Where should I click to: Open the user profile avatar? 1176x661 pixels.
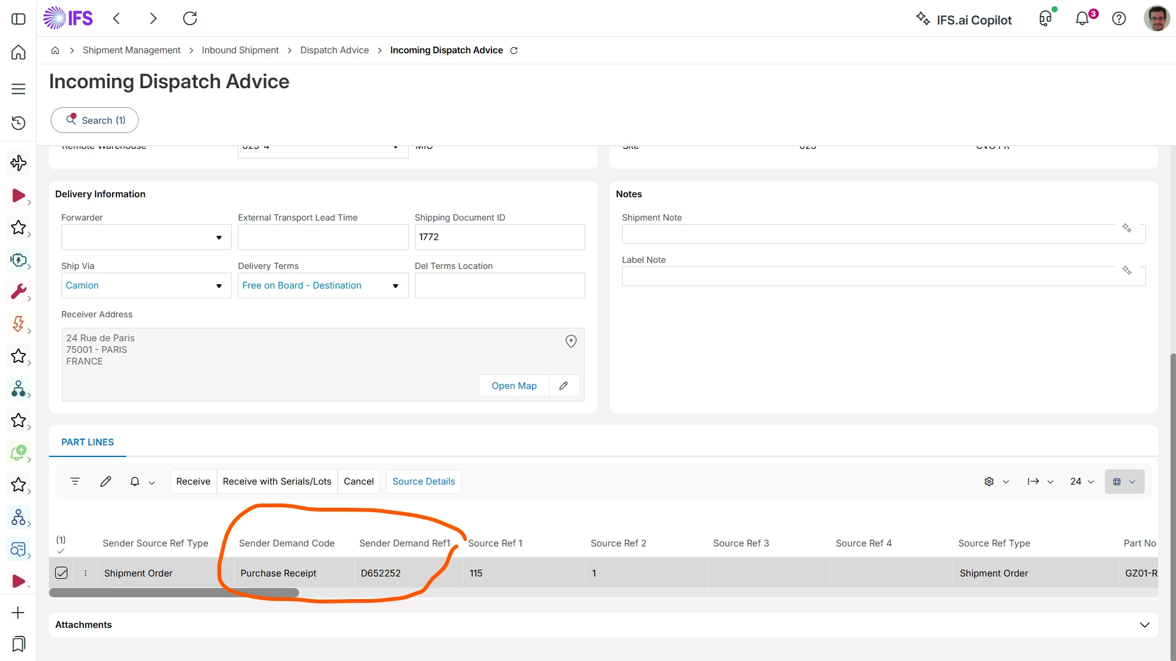pos(1156,18)
